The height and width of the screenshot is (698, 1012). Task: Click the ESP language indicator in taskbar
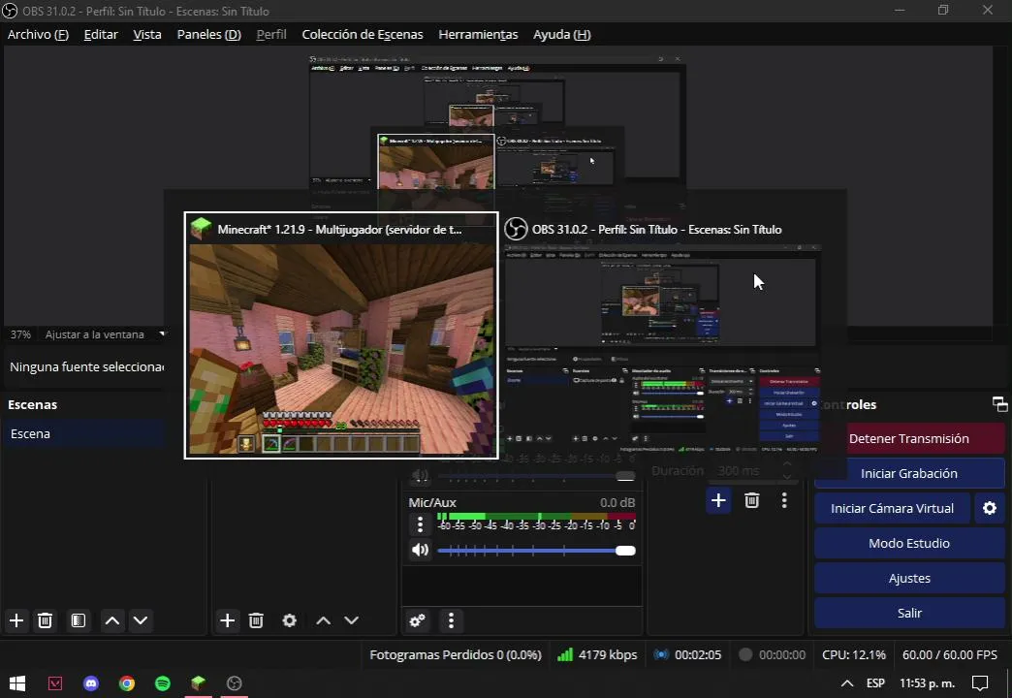pos(875,683)
